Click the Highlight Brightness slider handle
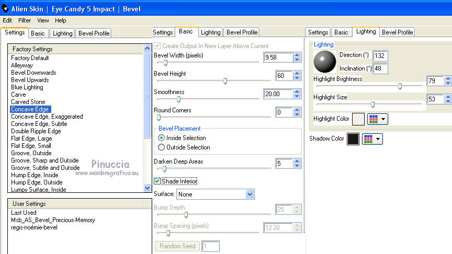The width and height of the screenshot is (452, 254). pos(400,86)
